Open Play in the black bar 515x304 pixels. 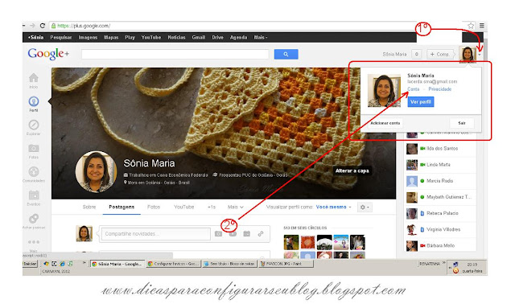tap(130, 38)
